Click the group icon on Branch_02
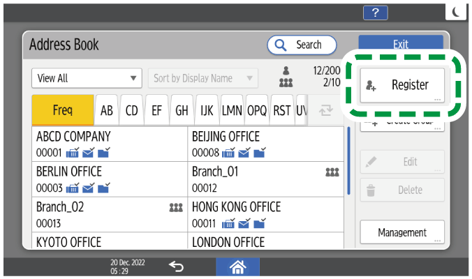The width and height of the screenshot is (472, 279). [x=176, y=207]
